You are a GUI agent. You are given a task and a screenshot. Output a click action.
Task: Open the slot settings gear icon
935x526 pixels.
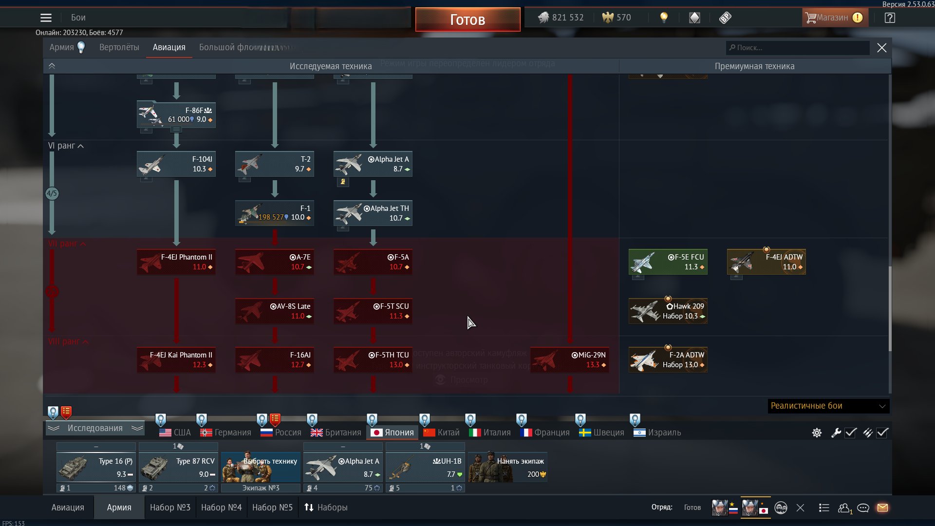pos(817,432)
